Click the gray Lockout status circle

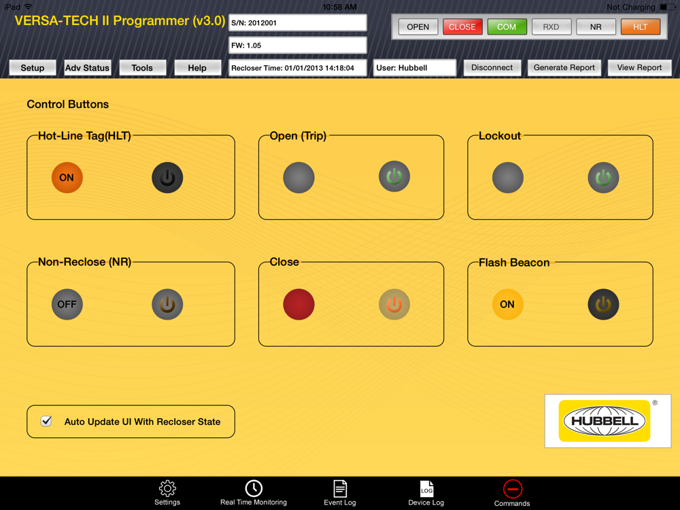(508, 177)
